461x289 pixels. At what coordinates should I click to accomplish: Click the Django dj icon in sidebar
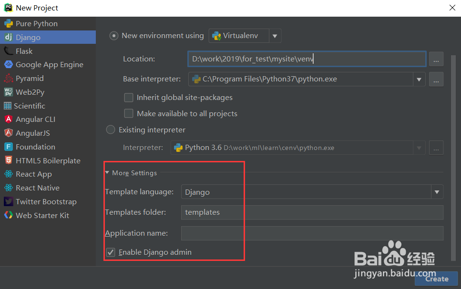tap(9, 37)
